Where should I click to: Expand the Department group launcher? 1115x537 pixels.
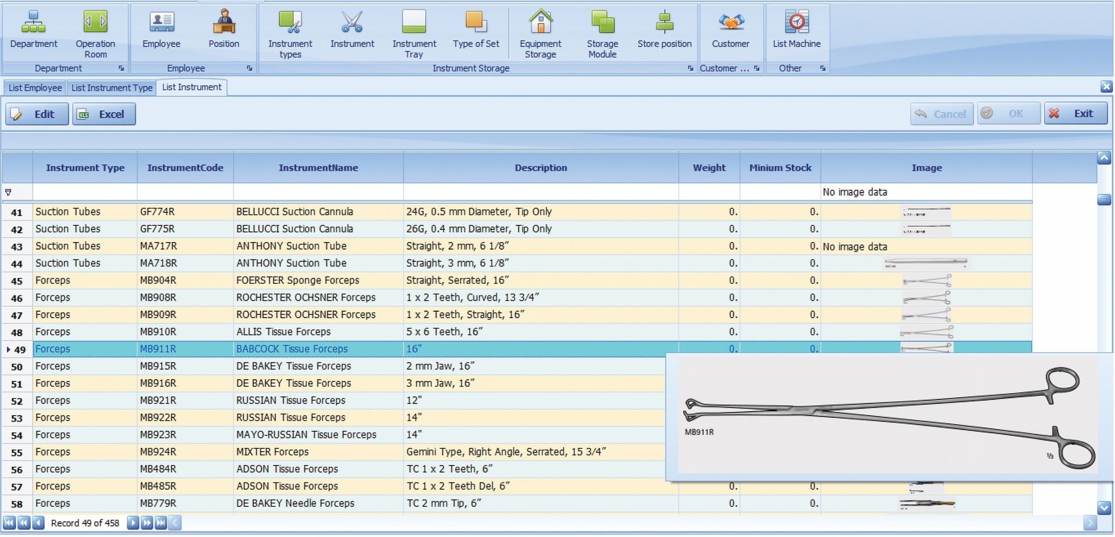pyautogui.click(x=121, y=69)
